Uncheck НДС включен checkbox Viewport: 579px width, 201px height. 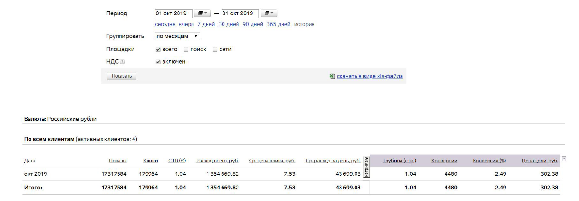click(x=158, y=62)
